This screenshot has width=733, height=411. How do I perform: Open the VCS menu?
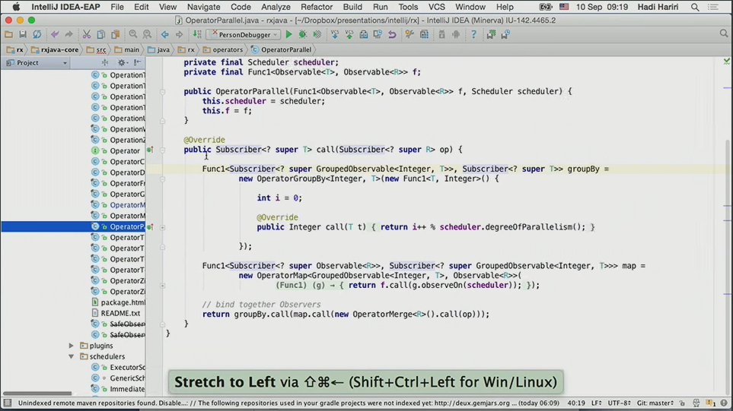[436, 7]
